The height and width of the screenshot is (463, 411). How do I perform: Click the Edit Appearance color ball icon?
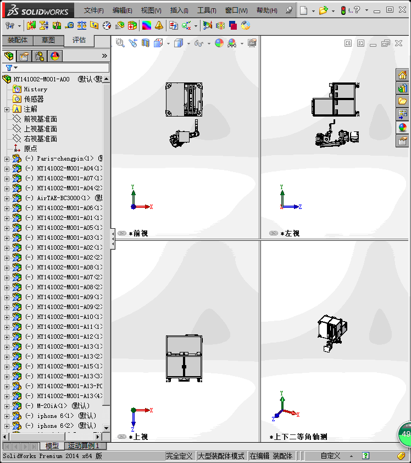[x=219, y=43]
